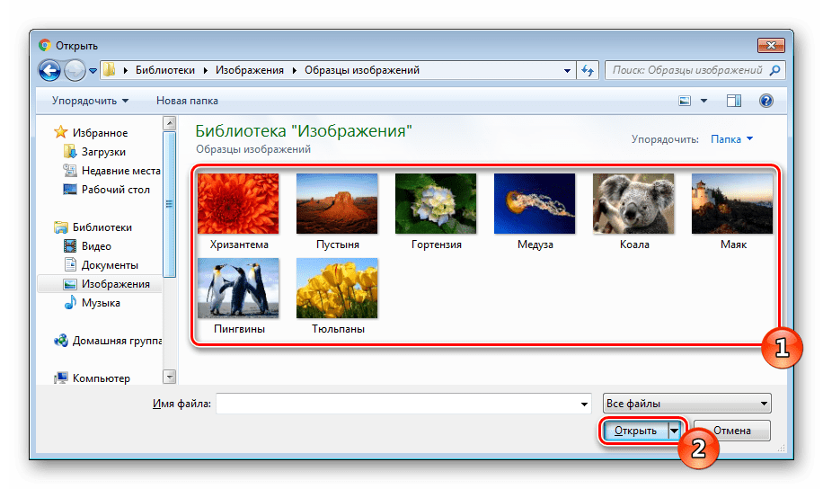Viewport: 823px width, 489px height.
Task: Click the Back navigation arrow
Action: [49, 70]
